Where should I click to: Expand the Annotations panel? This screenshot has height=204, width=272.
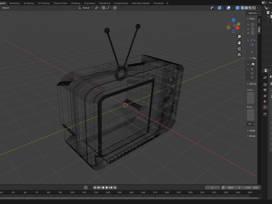pyautogui.click(x=251, y=136)
